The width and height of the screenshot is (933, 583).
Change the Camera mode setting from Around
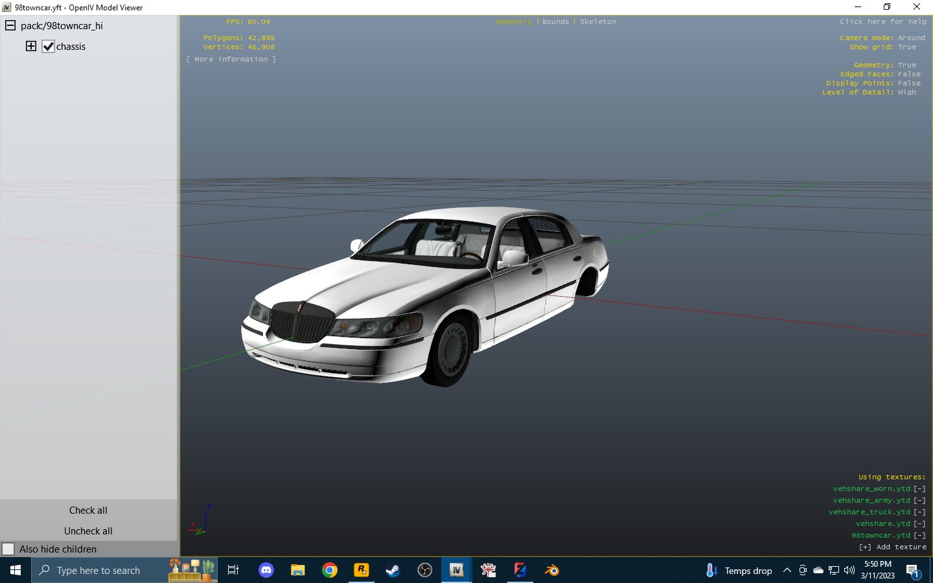[x=911, y=38]
